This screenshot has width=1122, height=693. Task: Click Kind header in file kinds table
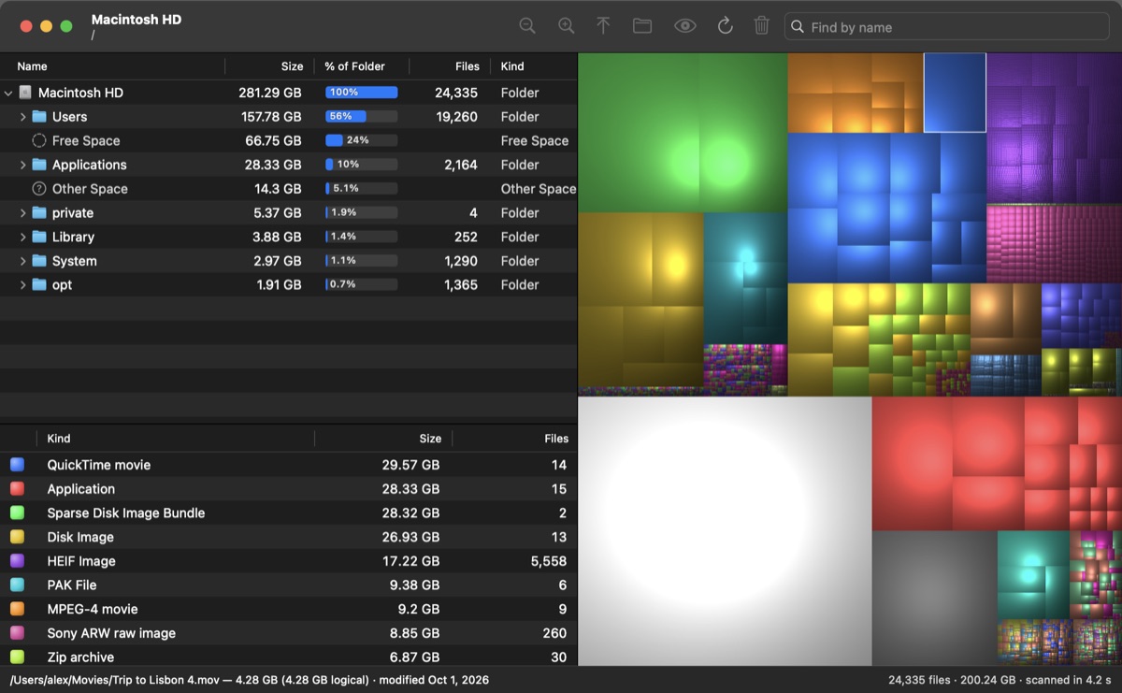click(175, 439)
